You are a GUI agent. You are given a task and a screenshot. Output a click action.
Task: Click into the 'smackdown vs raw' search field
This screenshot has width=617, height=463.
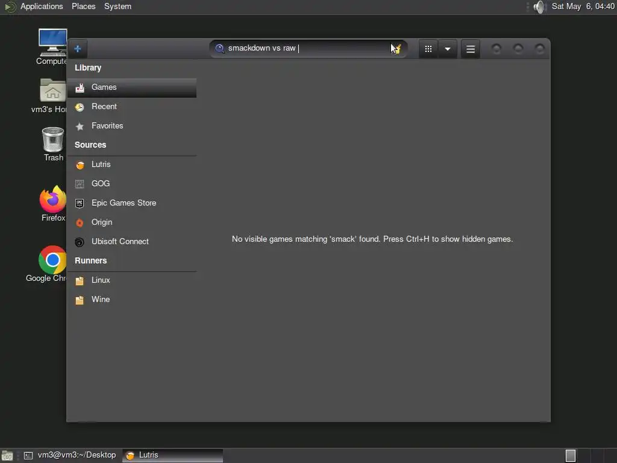308,48
